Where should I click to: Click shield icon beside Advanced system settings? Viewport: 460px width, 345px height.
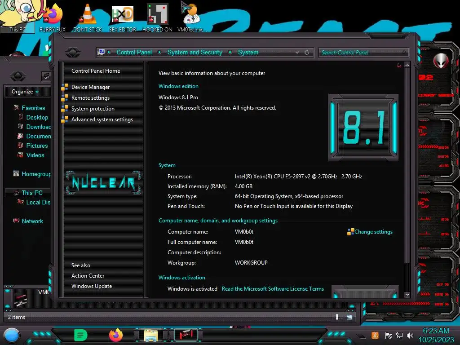coord(65,119)
